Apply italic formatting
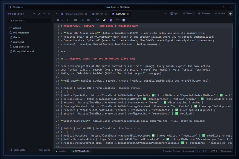 (x=63, y=20)
